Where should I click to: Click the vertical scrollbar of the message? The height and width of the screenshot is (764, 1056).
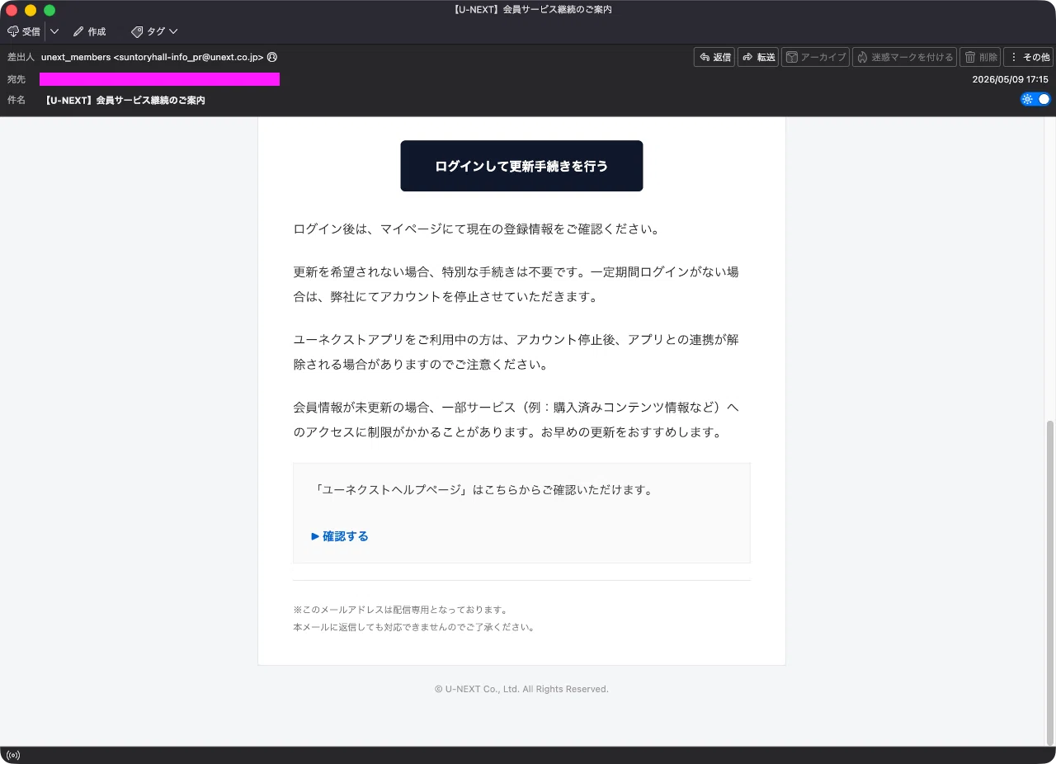pos(1050,582)
